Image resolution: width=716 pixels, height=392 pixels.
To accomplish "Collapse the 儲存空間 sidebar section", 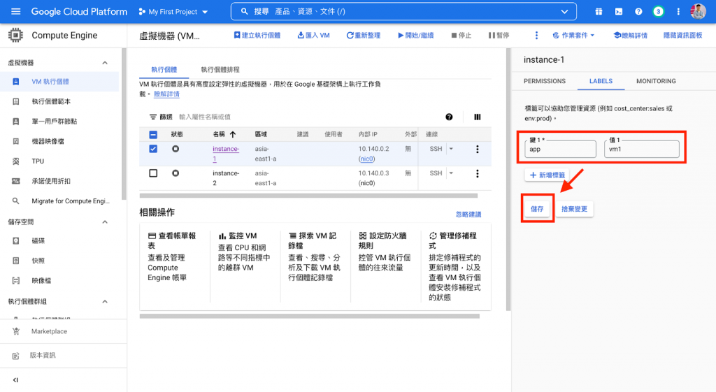I will 105,222.
